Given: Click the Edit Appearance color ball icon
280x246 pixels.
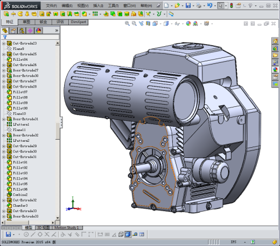Looking at the screenshot, I should point(188,24).
